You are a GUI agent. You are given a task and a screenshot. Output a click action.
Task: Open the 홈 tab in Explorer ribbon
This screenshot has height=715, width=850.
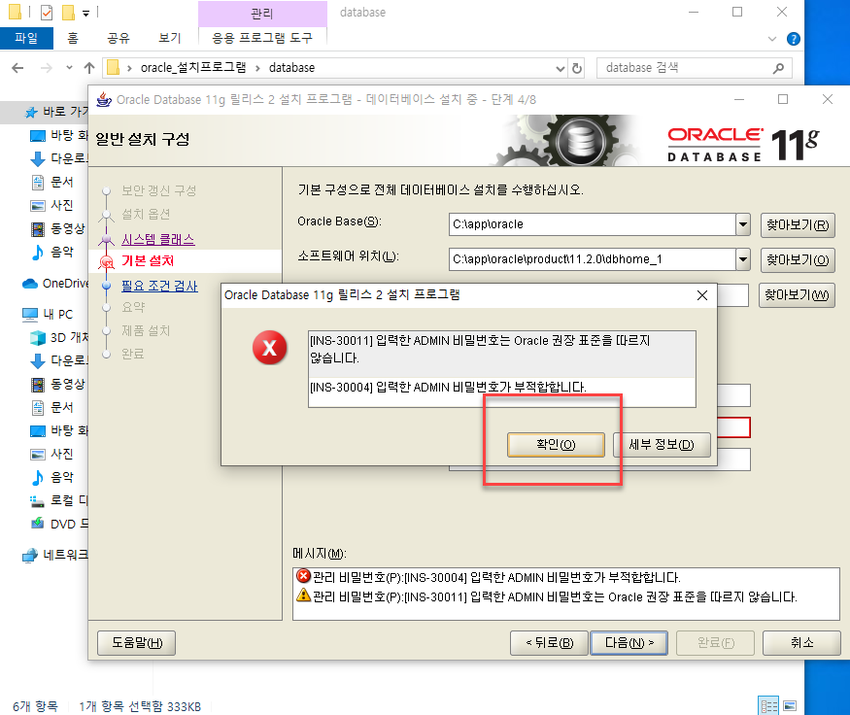point(73,38)
